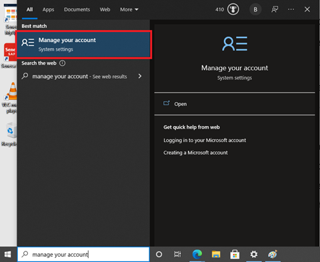Select the Recycle Bin desktop icon
The height and width of the screenshot is (262, 320).
pos(10,134)
